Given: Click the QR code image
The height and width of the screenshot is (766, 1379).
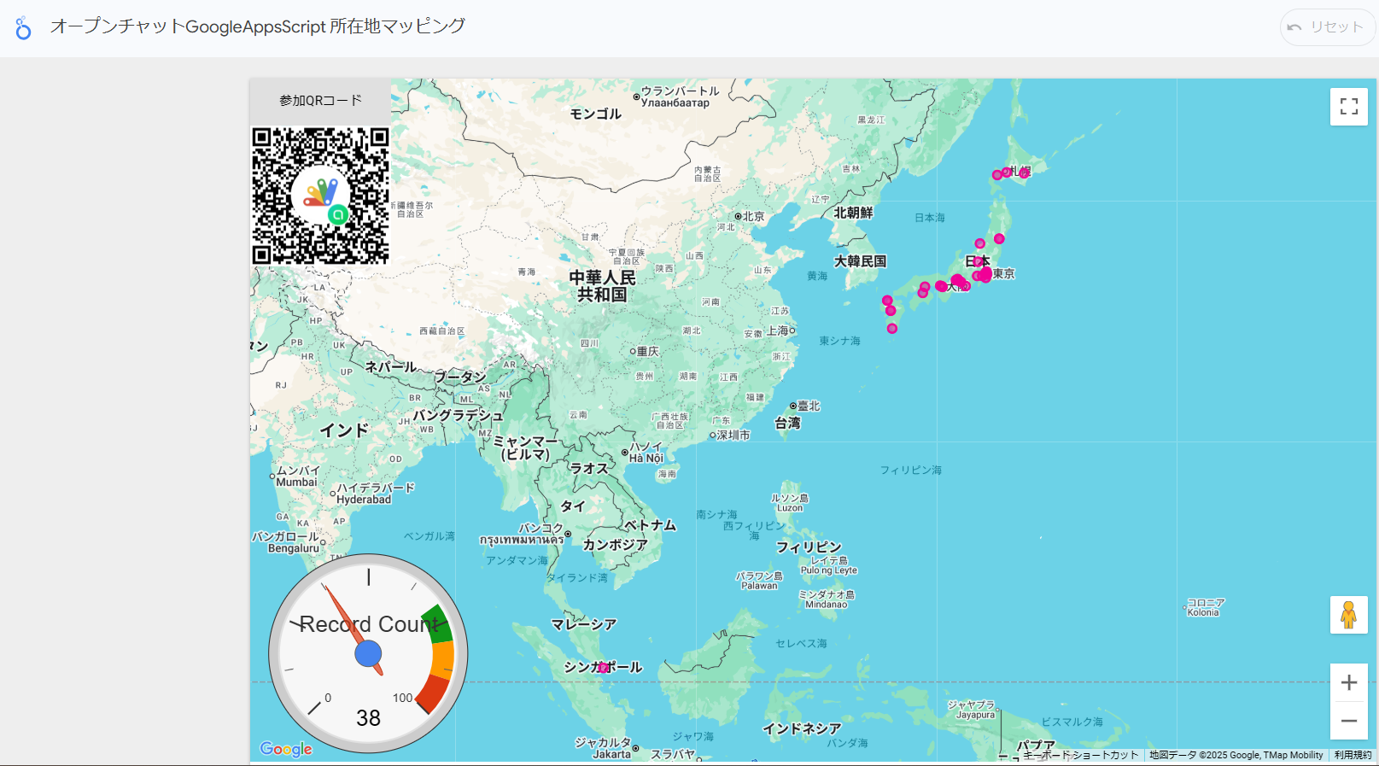Looking at the screenshot, I should tap(321, 196).
